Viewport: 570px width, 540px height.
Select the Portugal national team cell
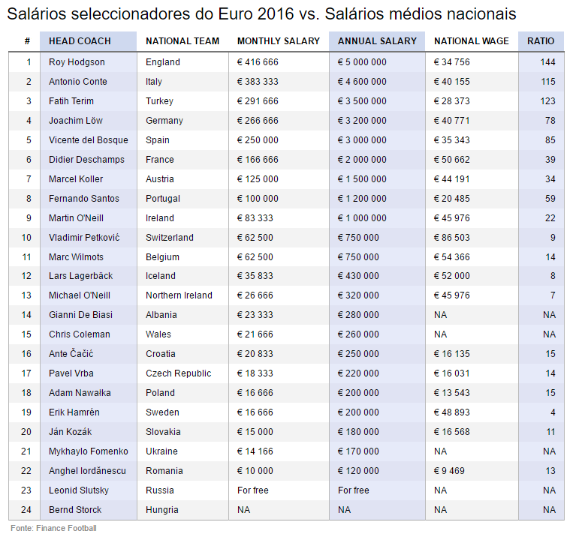tap(163, 199)
